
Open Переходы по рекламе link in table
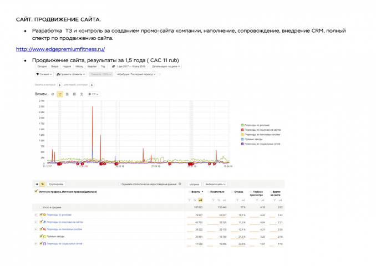(59, 215)
